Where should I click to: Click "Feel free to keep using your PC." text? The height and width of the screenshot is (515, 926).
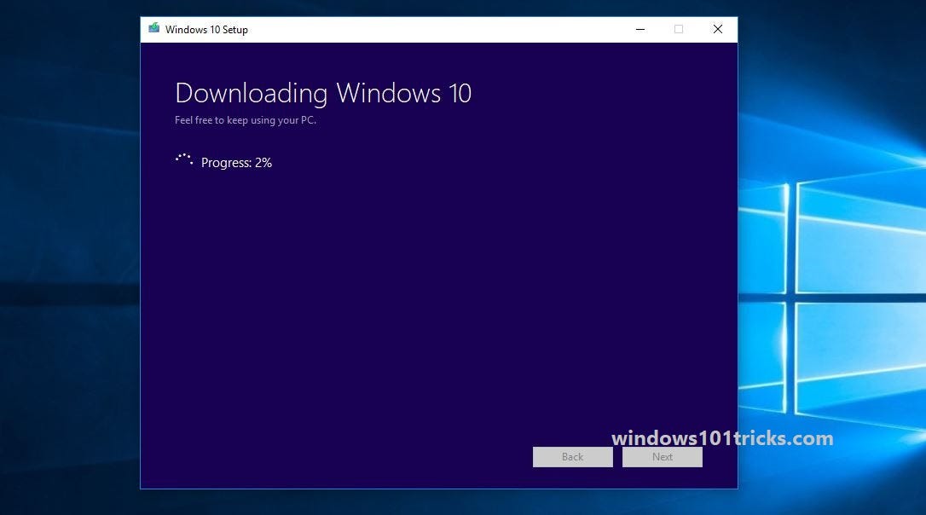pos(246,120)
